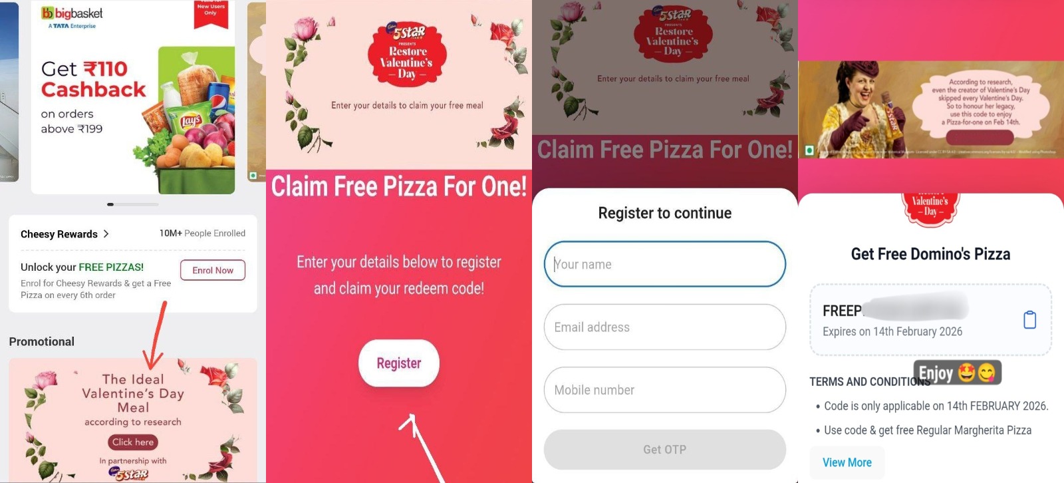Tap the Domino's pizza-for-one video banner

point(931,110)
